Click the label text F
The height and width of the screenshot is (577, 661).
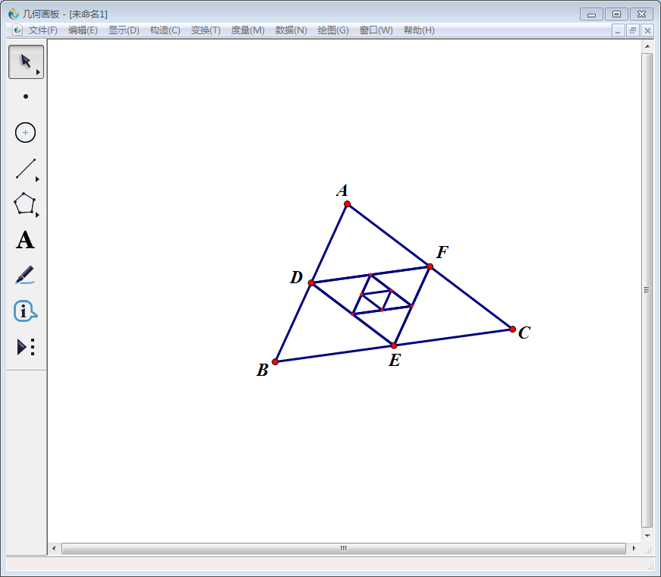point(442,253)
